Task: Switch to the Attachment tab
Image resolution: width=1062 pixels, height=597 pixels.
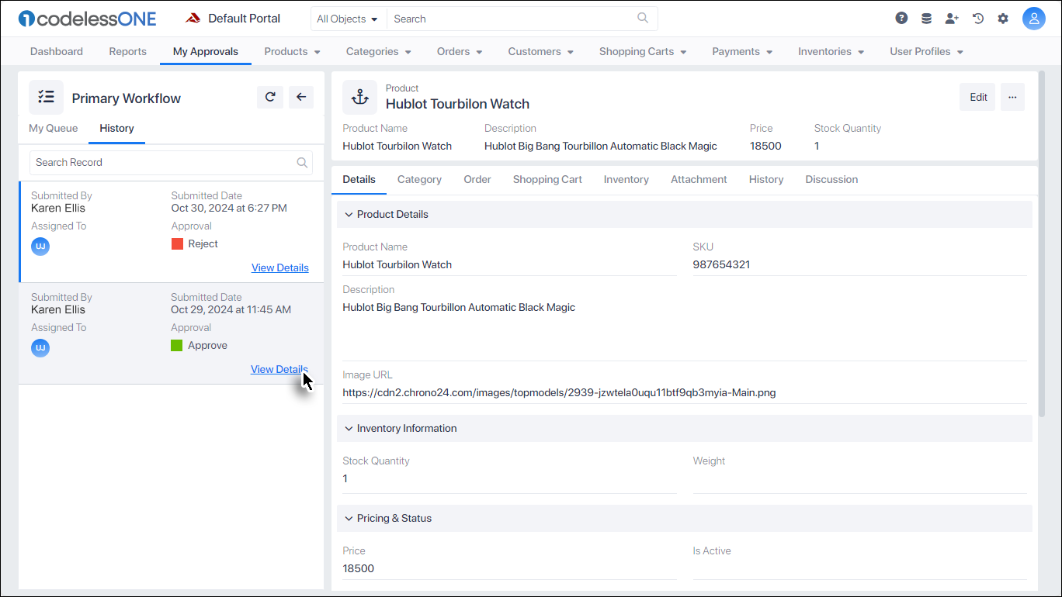Action: [x=699, y=179]
